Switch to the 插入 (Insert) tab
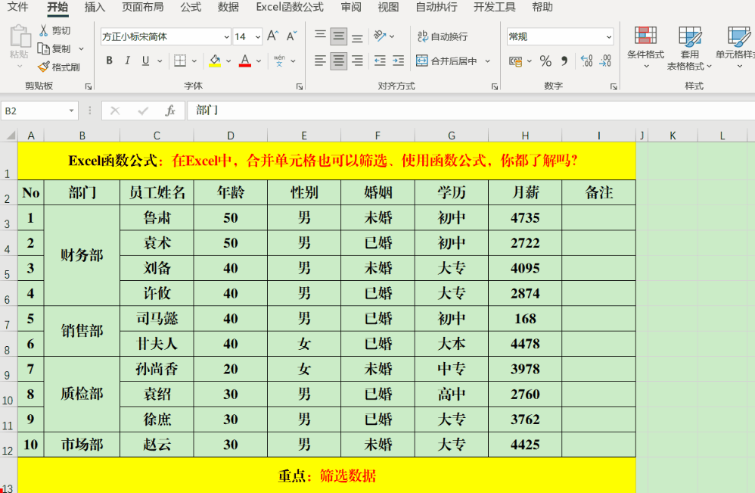Screen dimensions: 755x493 [94, 7]
